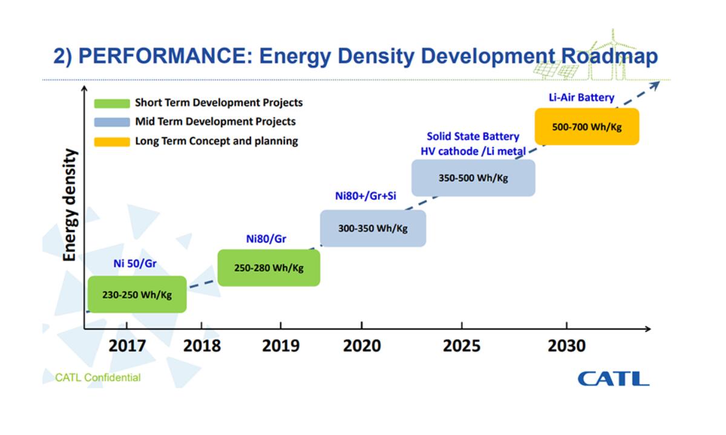Viewport: 726px width, 435px height.
Task: Click the 2020 axis year label
Action: pos(362,346)
